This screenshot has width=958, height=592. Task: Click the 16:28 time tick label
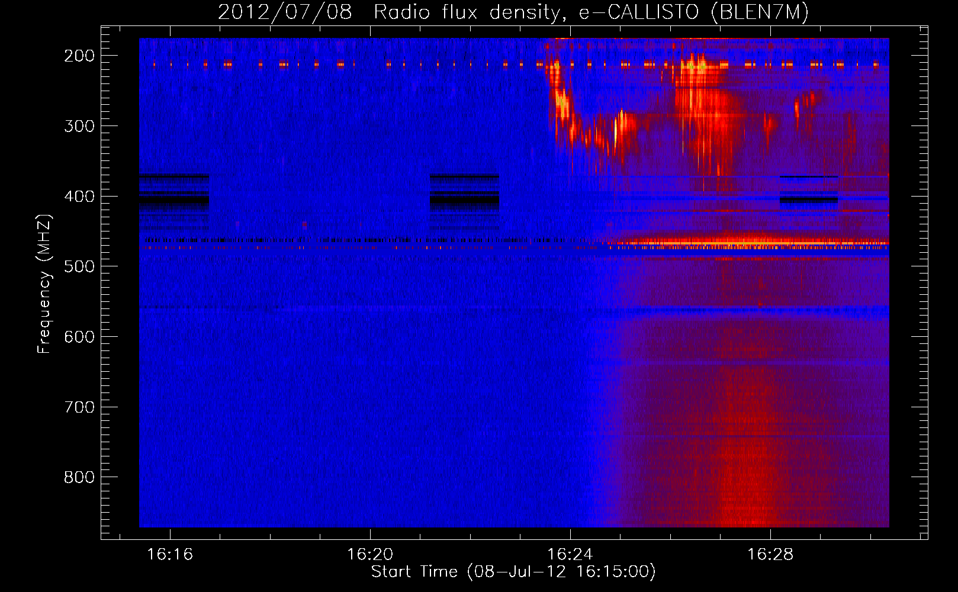(770, 555)
